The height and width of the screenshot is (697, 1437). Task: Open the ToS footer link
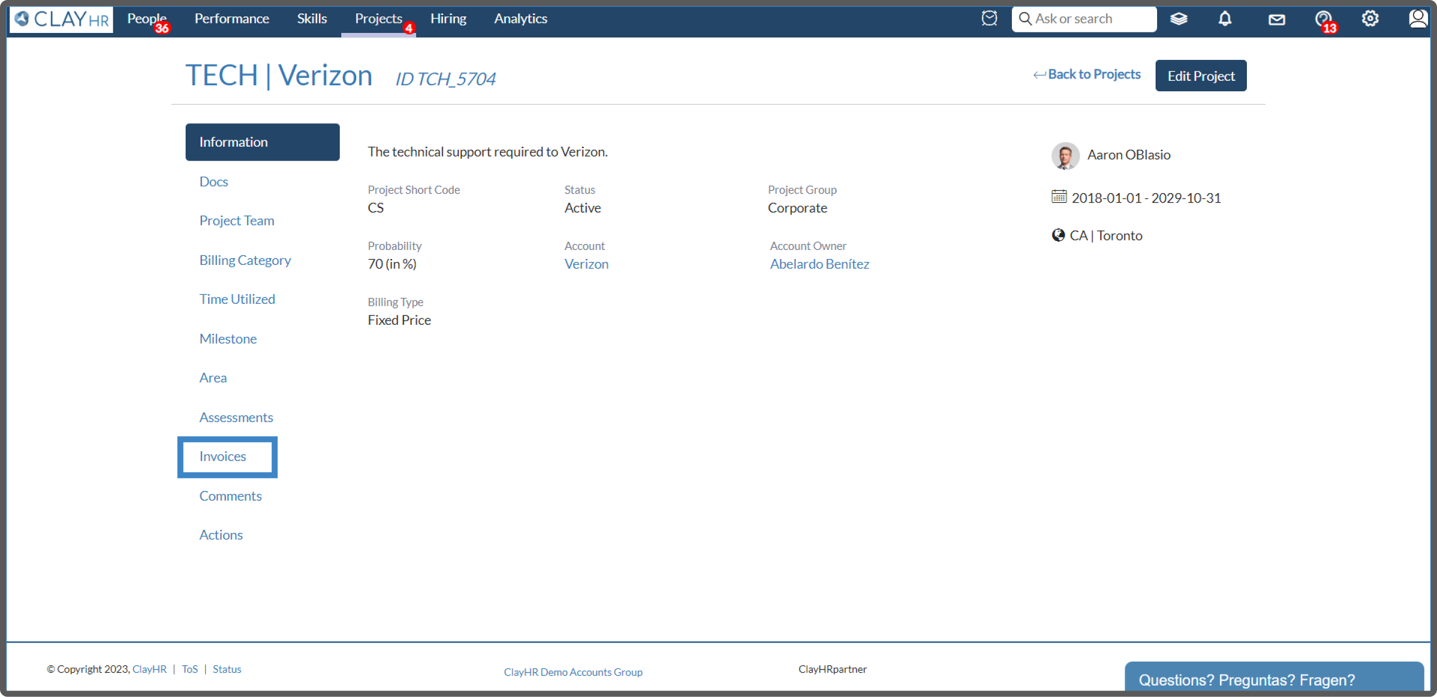(x=190, y=669)
